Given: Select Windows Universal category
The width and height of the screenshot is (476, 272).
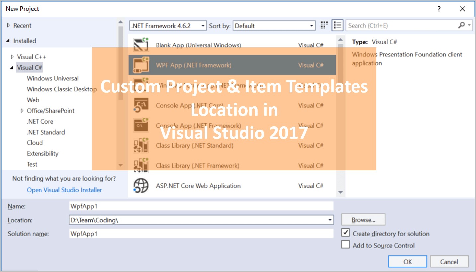Looking at the screenshot, I should pyautogui.click(x=52, y=78).
